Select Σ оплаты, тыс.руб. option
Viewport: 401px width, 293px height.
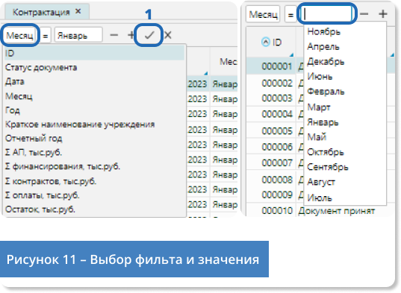(94, 195)
